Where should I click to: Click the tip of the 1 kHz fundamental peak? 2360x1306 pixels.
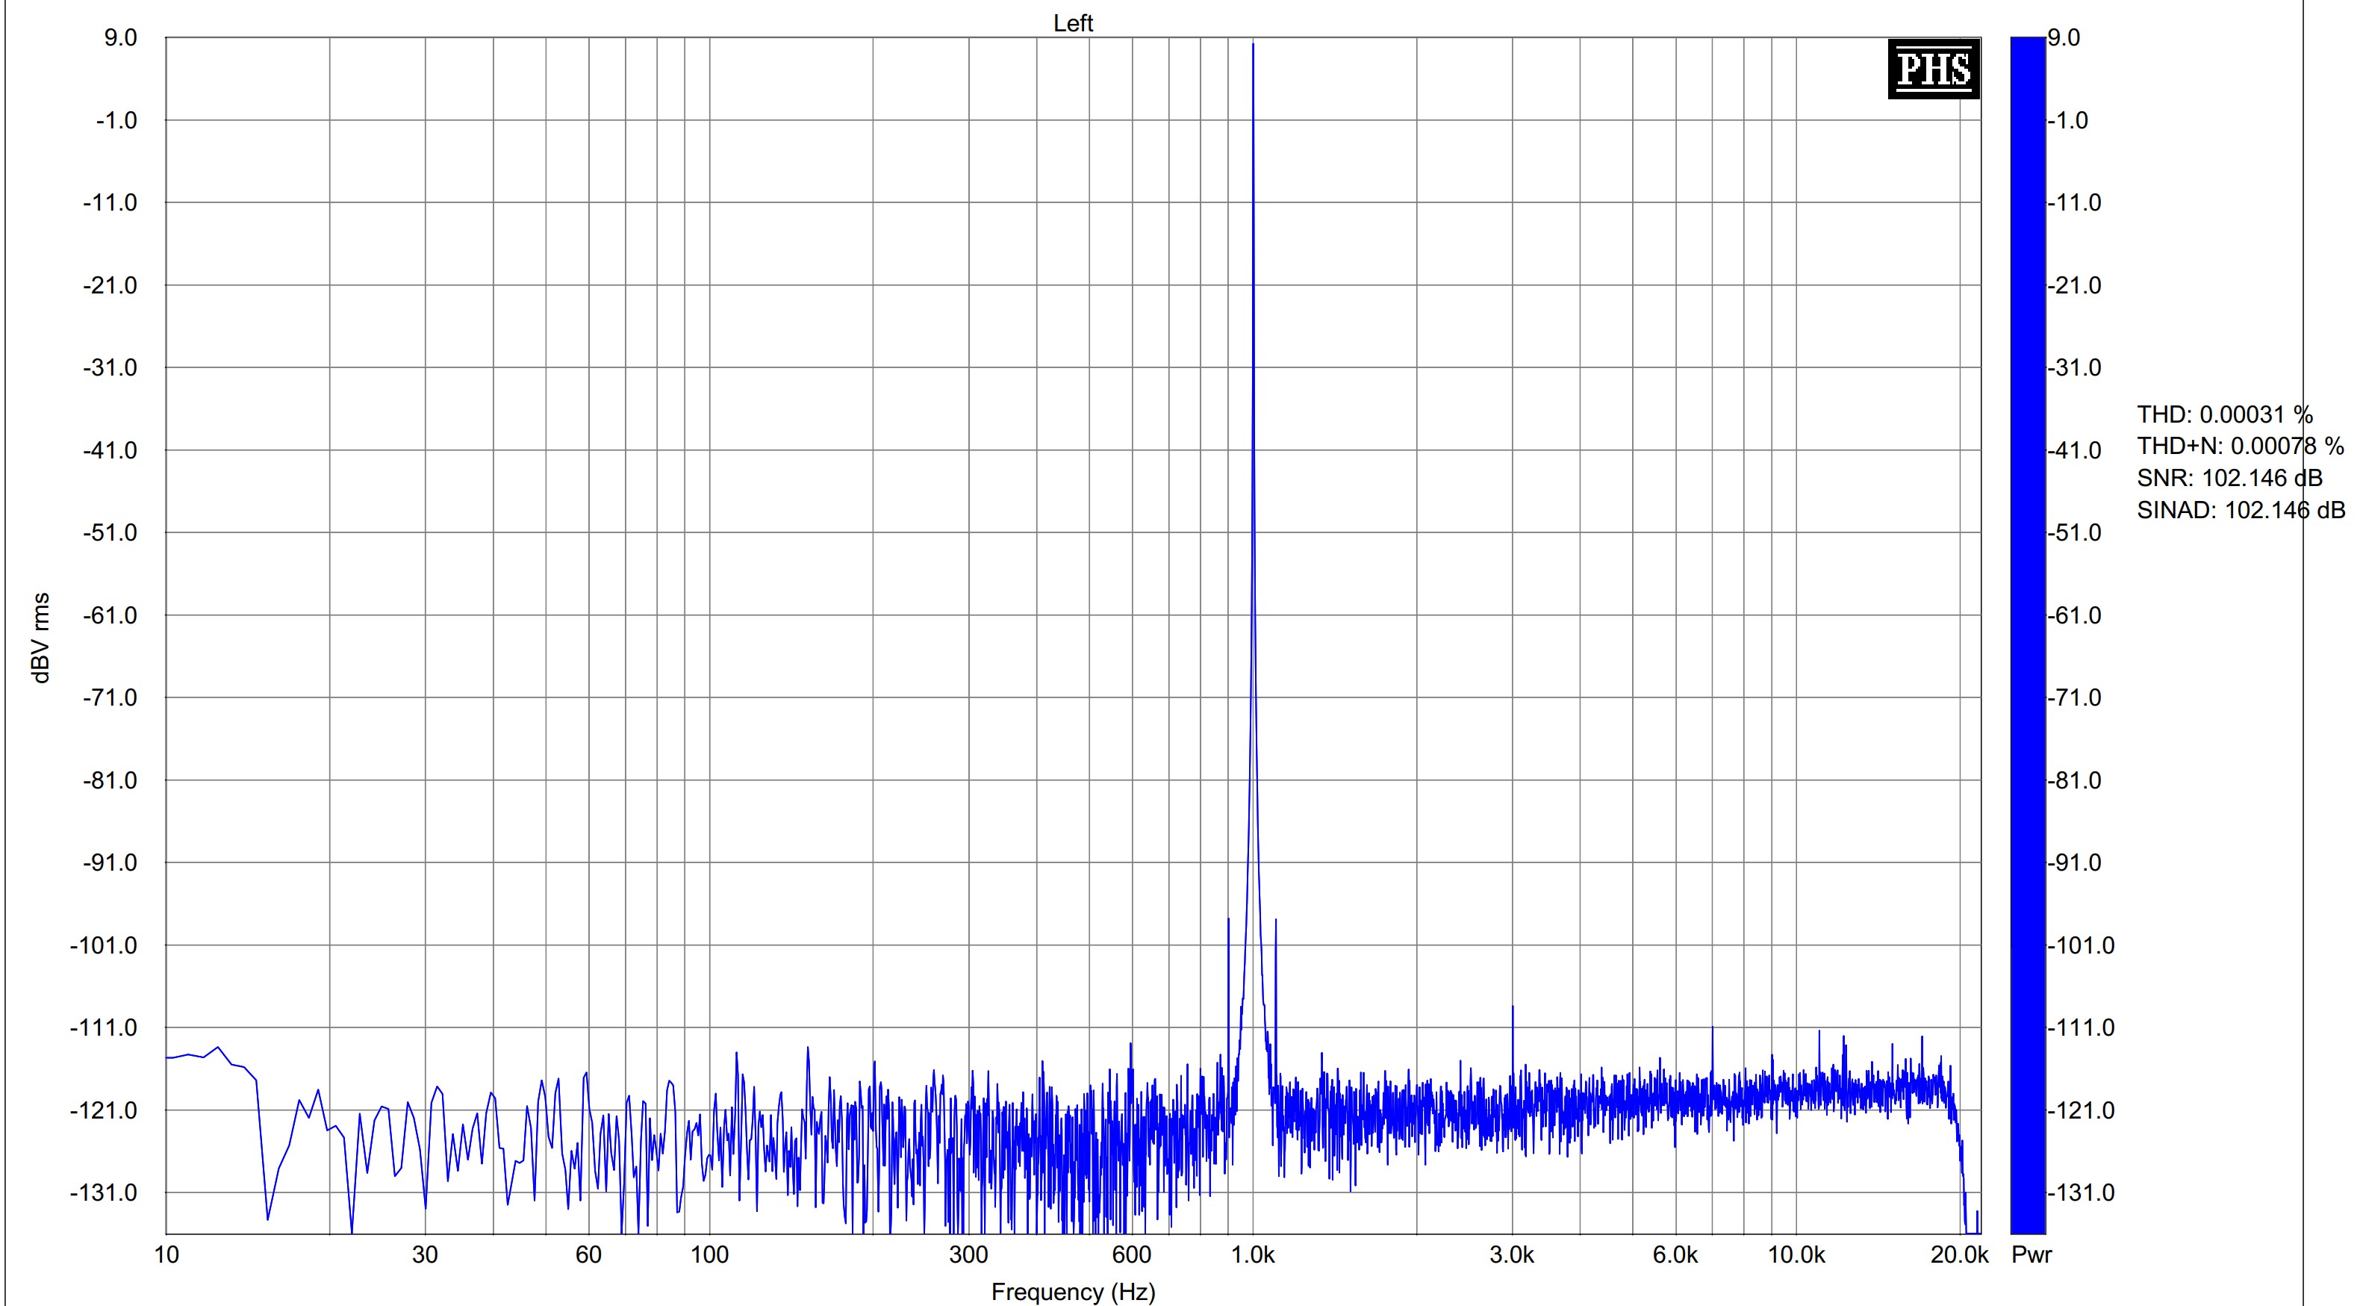tap(1254, 45)
